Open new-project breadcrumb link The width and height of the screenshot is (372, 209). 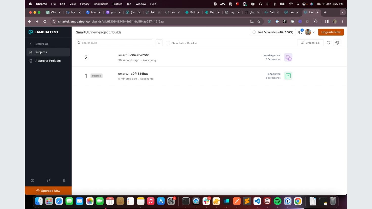100,32
